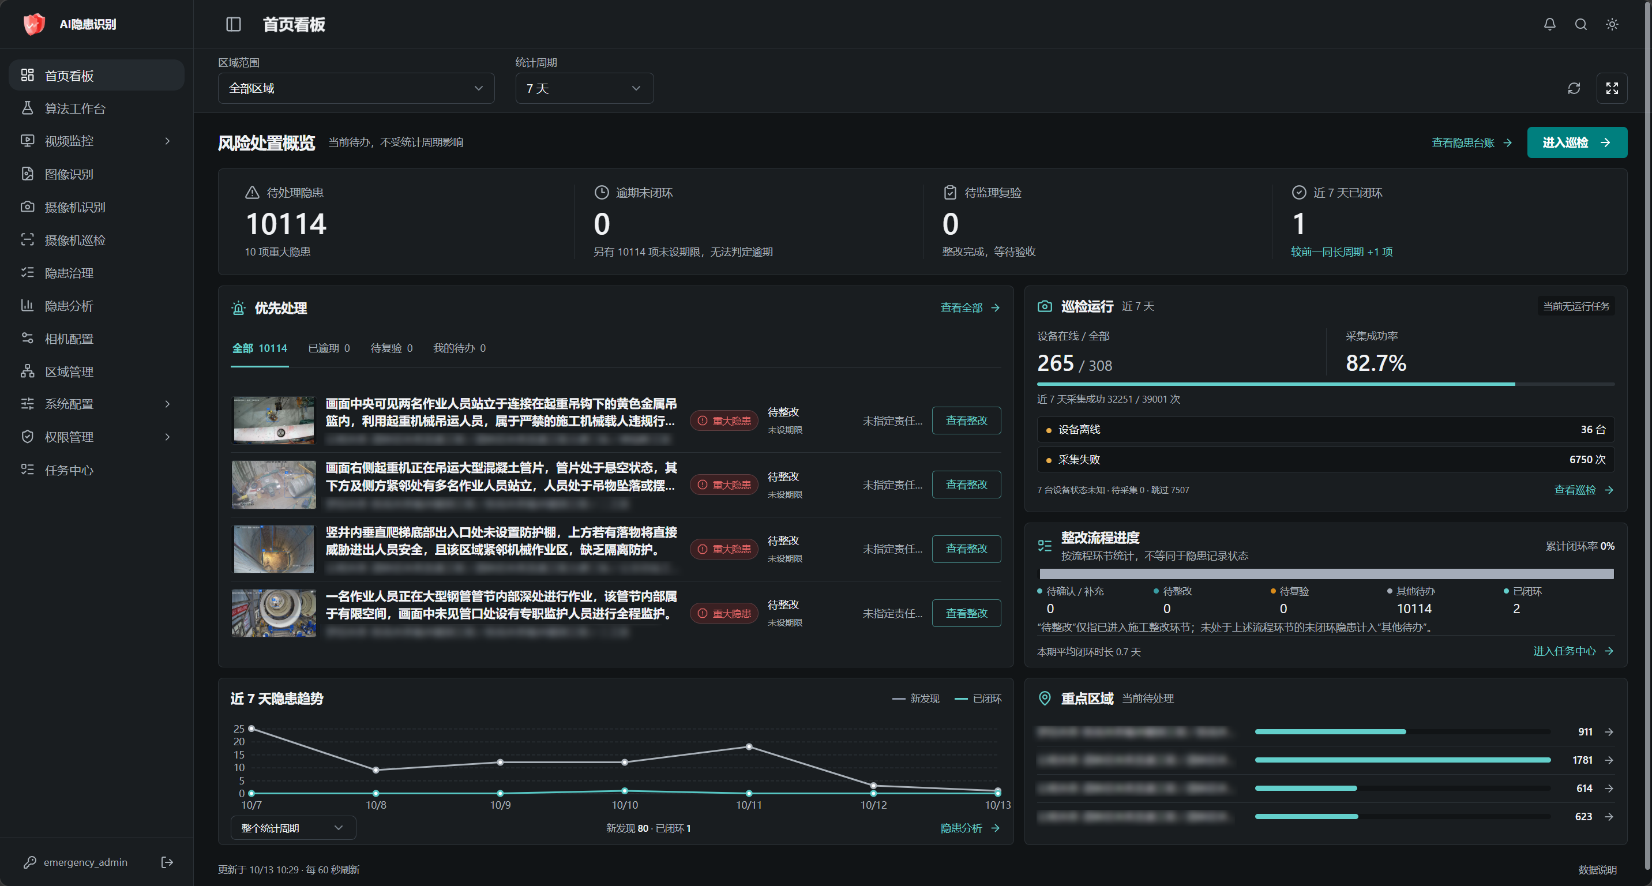The image size is (1652, 886).
Task: Click 查看整改 for the 竖井内垂直爬梯 item
Action: [x=966, y=549]
